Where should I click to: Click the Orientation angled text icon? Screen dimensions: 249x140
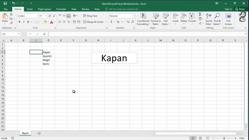[74, 16]
